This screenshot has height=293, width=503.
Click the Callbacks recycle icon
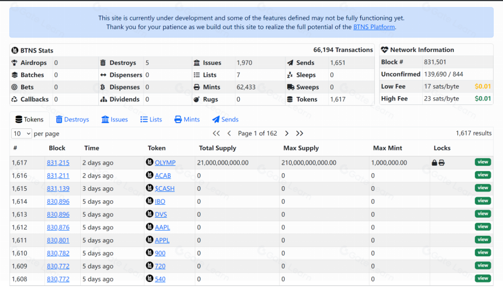pyautogui.click(x=15, y=99)
